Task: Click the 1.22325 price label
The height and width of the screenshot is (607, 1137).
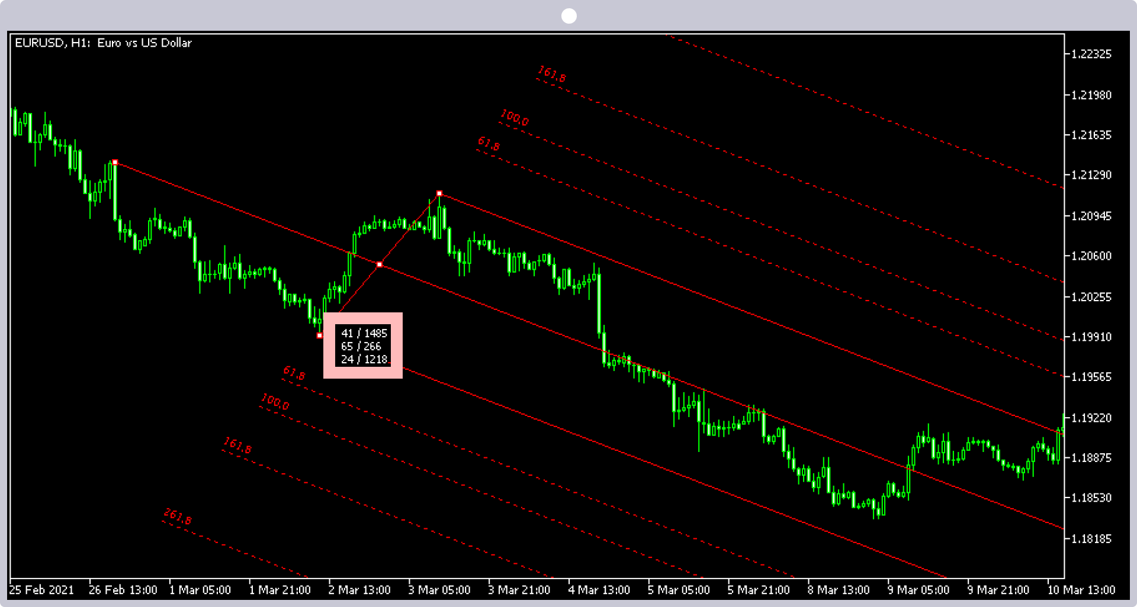Action: 1091,54
